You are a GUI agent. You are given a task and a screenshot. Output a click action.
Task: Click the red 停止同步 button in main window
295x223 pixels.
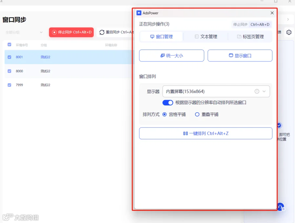coord(71,32)
